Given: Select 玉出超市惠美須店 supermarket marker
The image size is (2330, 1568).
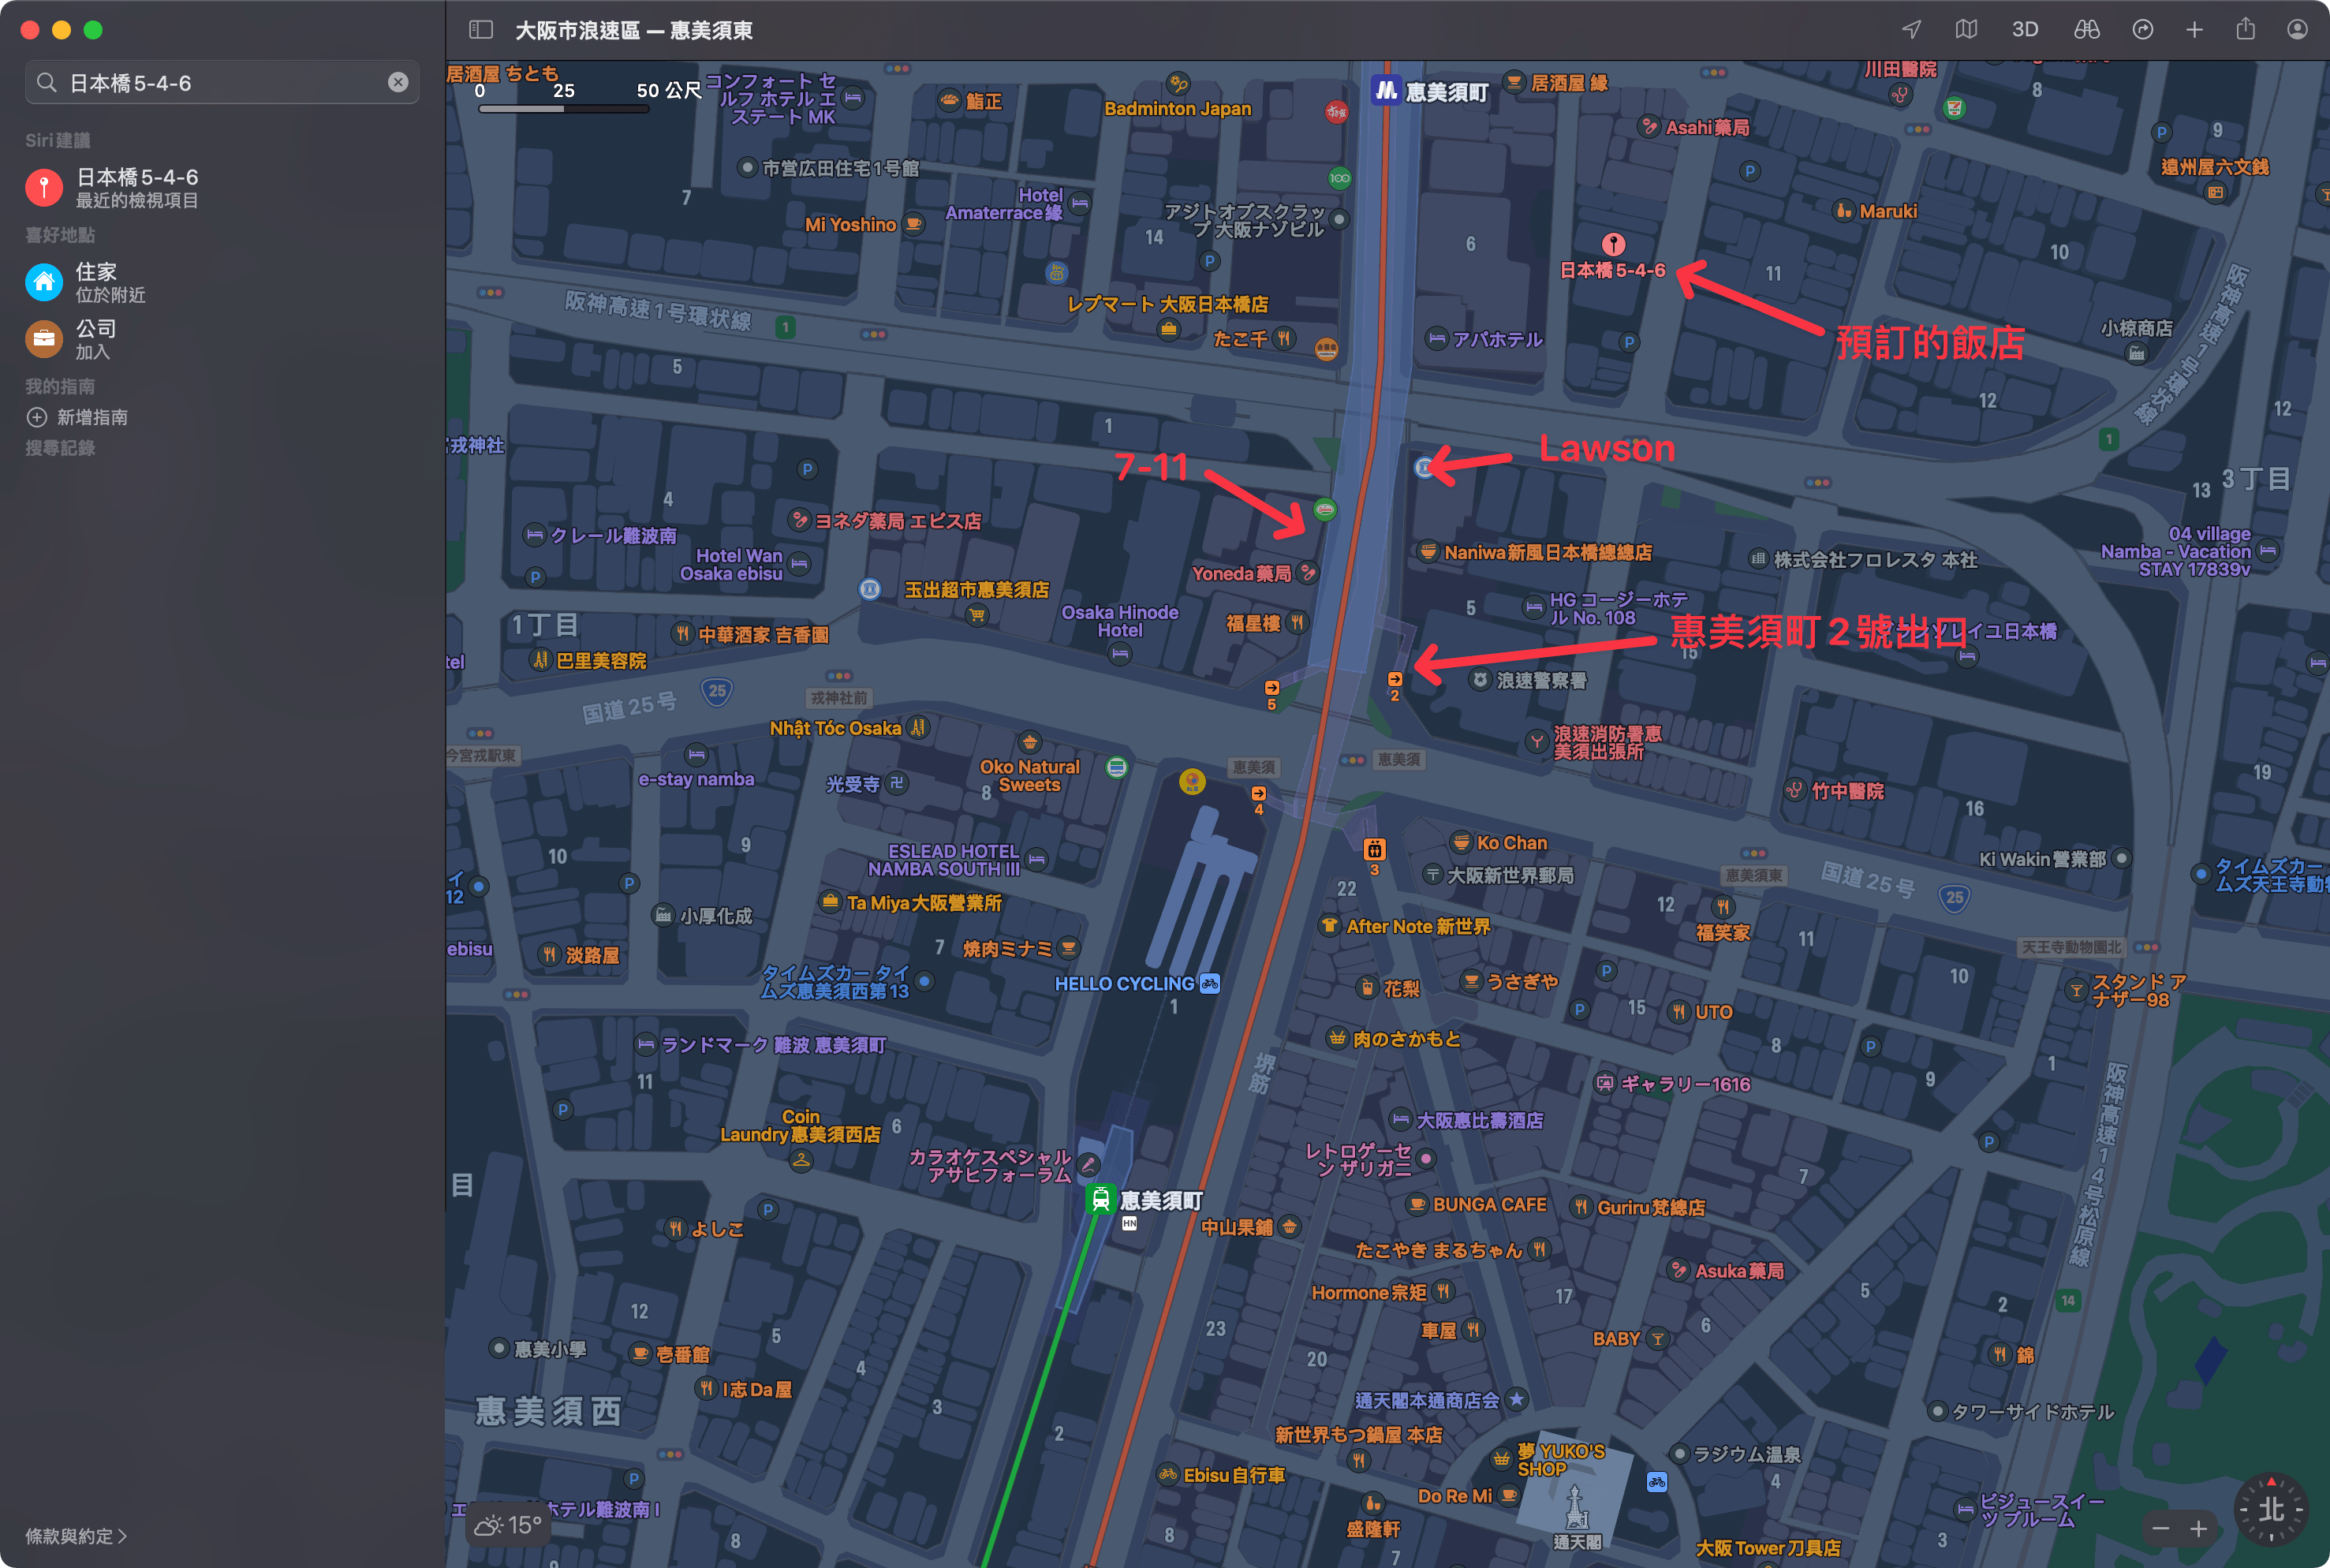Looking at the screenshot, I should pyautogui.click(x=977, y=615).
